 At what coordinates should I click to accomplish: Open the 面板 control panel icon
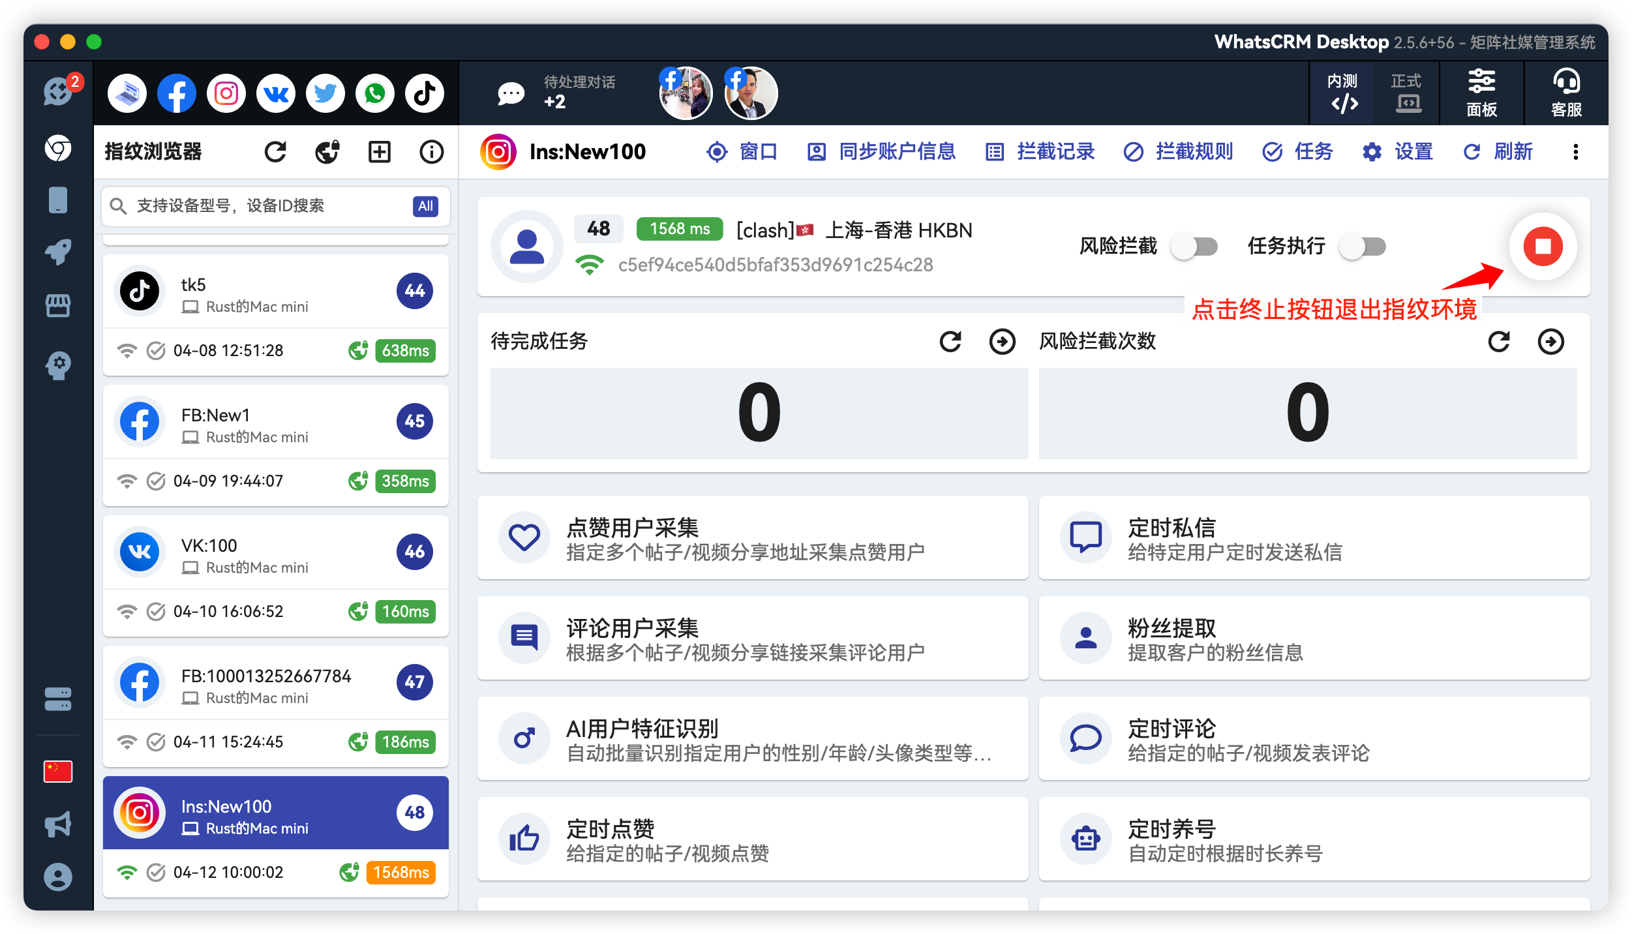point(1482,93)
